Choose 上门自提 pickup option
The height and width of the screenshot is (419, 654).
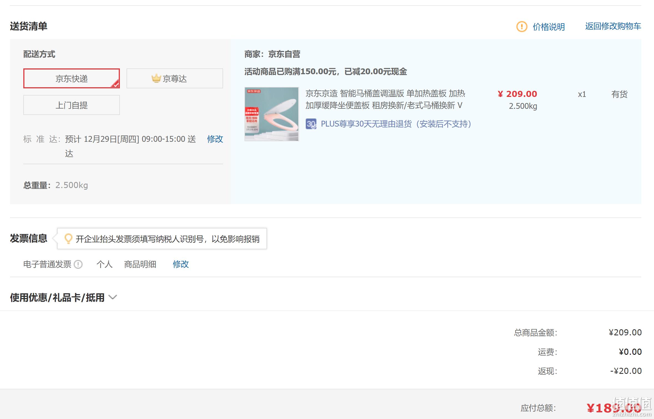[72, 105]
